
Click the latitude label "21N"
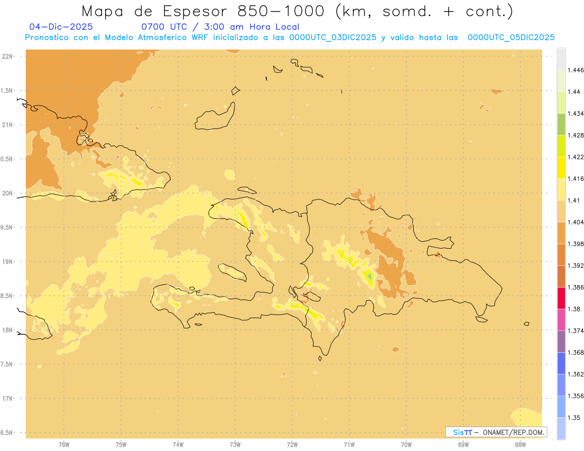(x=8, y=125)
